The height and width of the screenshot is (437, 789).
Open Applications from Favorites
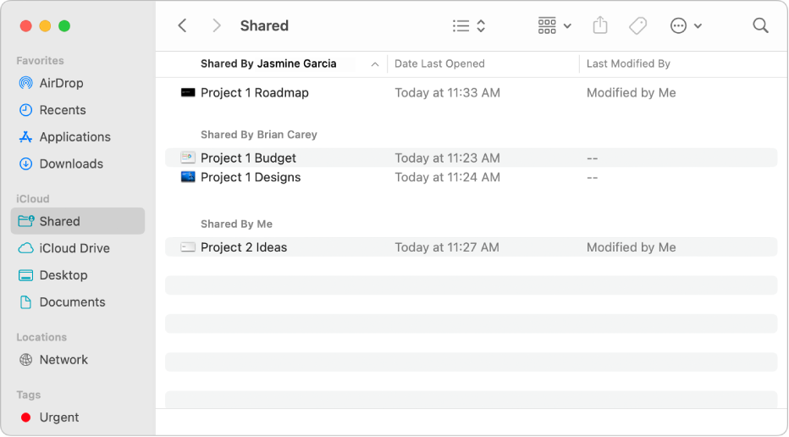tap(74, 137)
